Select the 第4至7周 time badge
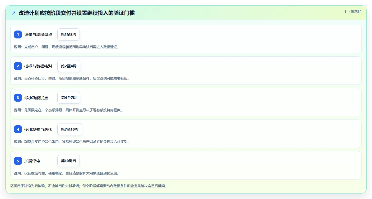Screen dimensions: 372x199 pos(69,98)
